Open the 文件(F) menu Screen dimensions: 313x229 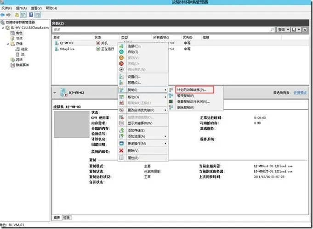click(6, 8)
